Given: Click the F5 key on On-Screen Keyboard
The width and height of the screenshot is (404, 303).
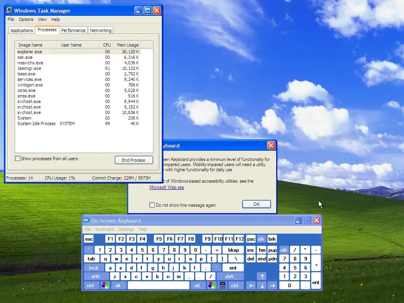Looking at the screenshot, I should (159, 239).
